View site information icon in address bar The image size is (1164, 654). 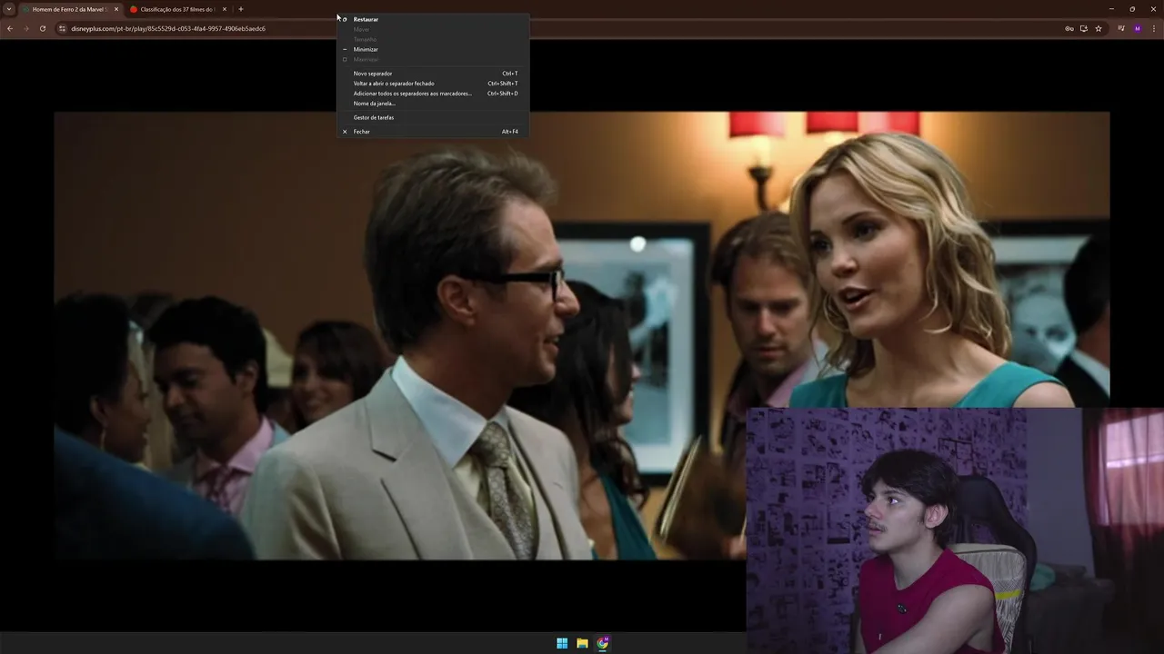click(x=62, y=28)
